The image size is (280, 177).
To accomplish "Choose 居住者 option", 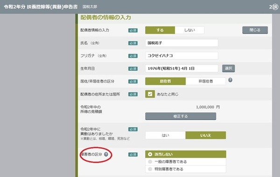I will tap(165, 82).
